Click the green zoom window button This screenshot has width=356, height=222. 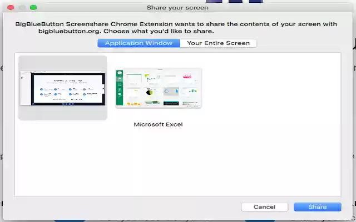coord(33,7)
